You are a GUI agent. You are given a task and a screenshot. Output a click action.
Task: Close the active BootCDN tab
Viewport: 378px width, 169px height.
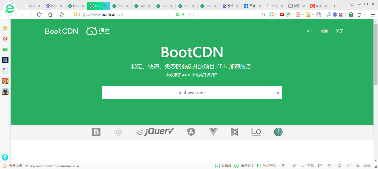point(105,6)
